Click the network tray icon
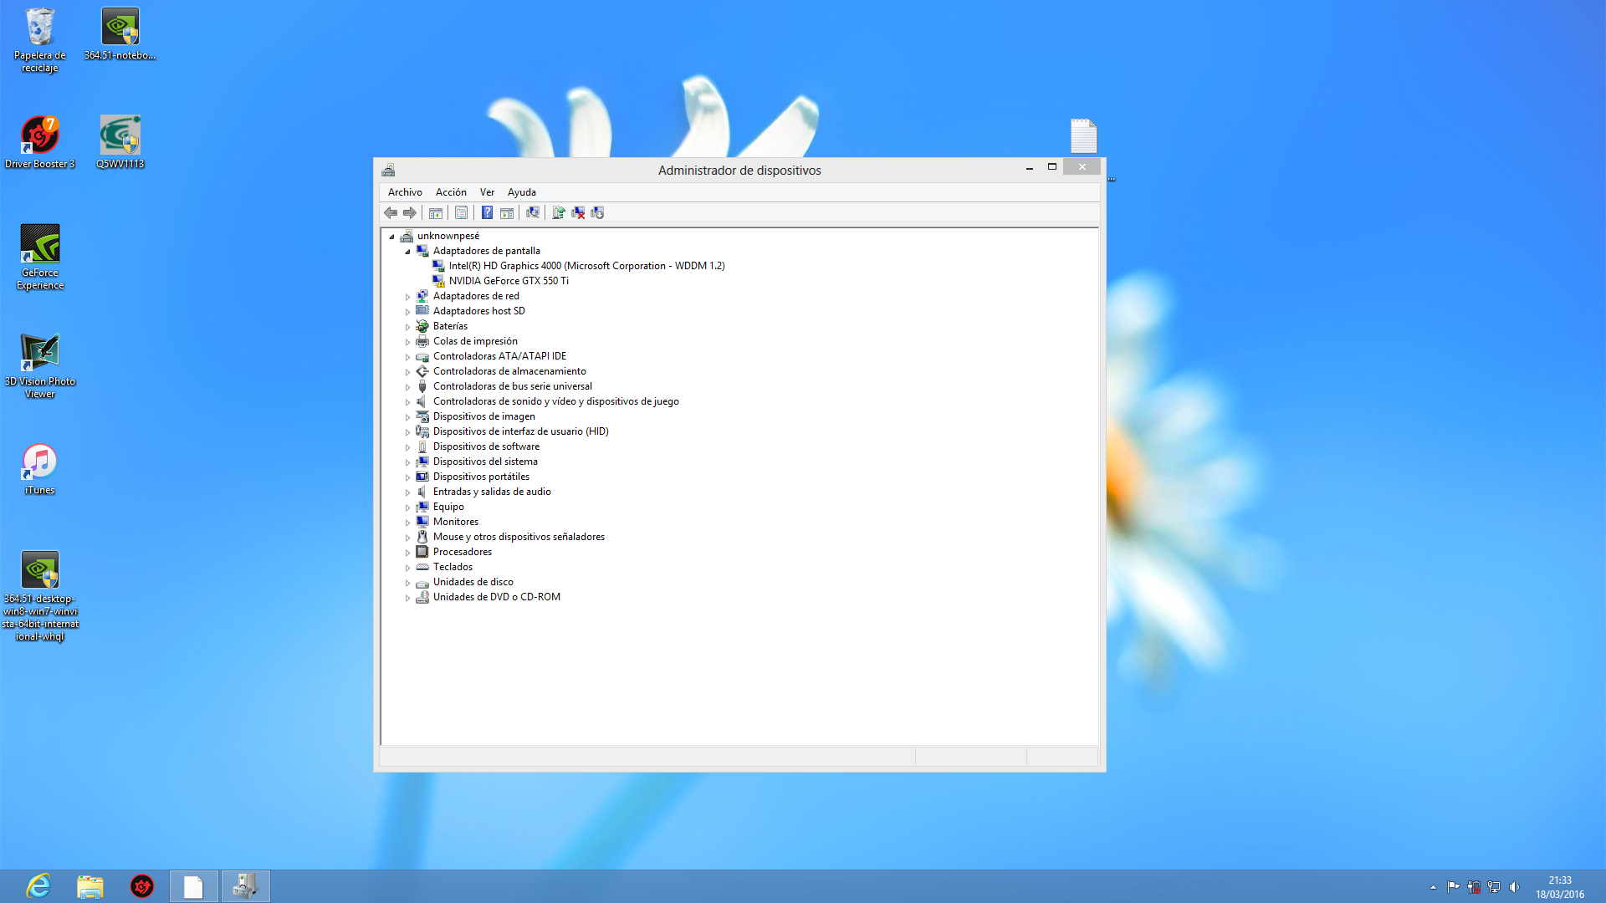 point(1494,887)
